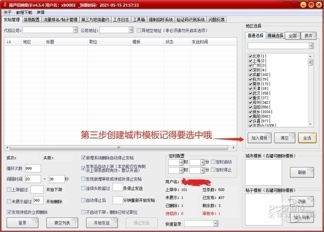Uncheck 成都 in the city list

[250, 75]
